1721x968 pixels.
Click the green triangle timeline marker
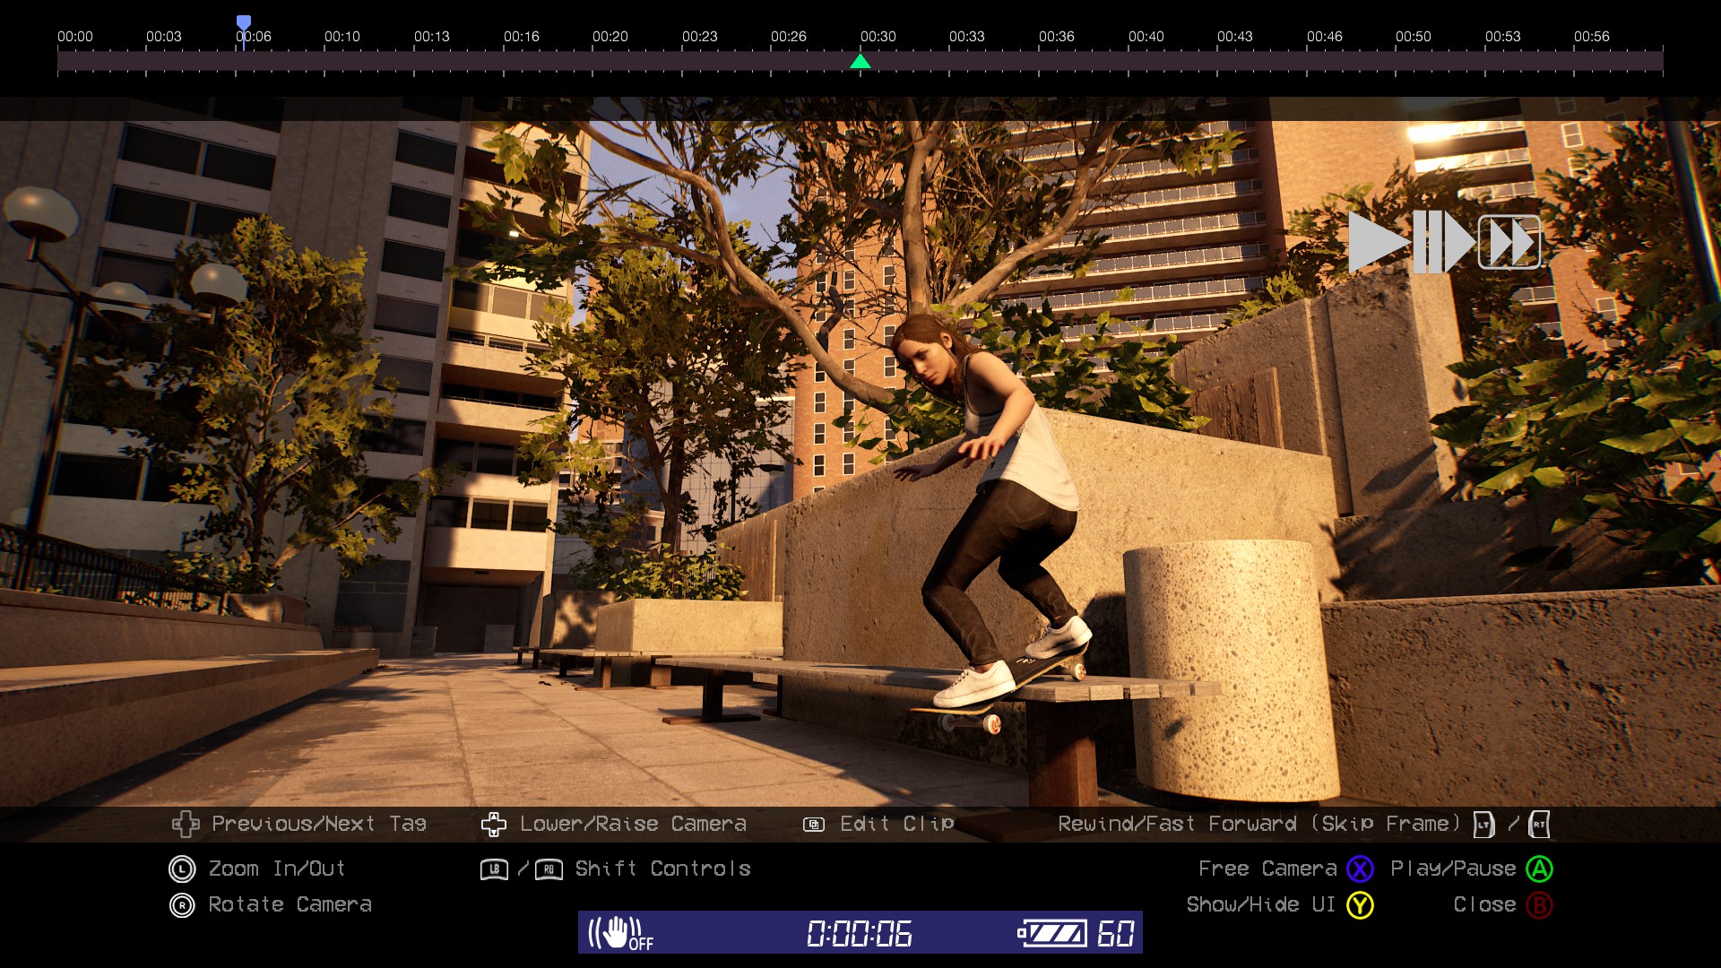point(860,62)
